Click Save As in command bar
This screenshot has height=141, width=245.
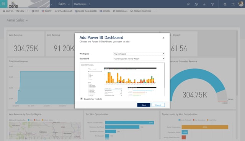click(8, 11)
